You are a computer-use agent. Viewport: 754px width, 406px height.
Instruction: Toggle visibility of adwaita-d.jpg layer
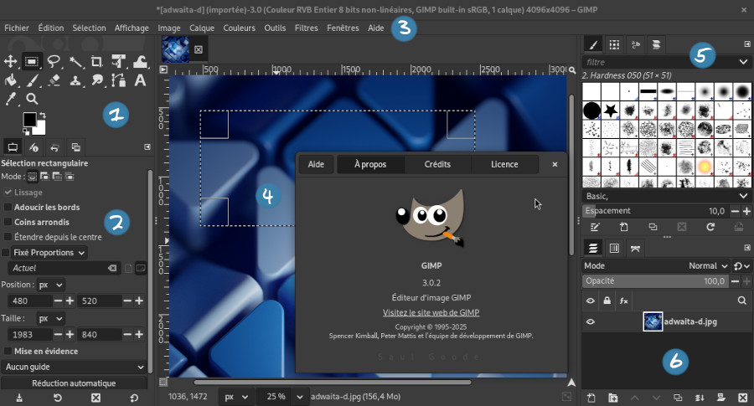590,322
